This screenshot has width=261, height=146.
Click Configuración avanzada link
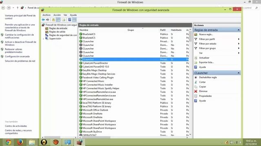[17, 56]
